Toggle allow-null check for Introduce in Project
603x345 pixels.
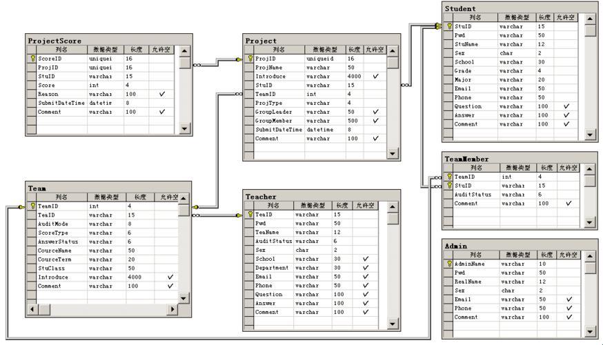point(375,76)
